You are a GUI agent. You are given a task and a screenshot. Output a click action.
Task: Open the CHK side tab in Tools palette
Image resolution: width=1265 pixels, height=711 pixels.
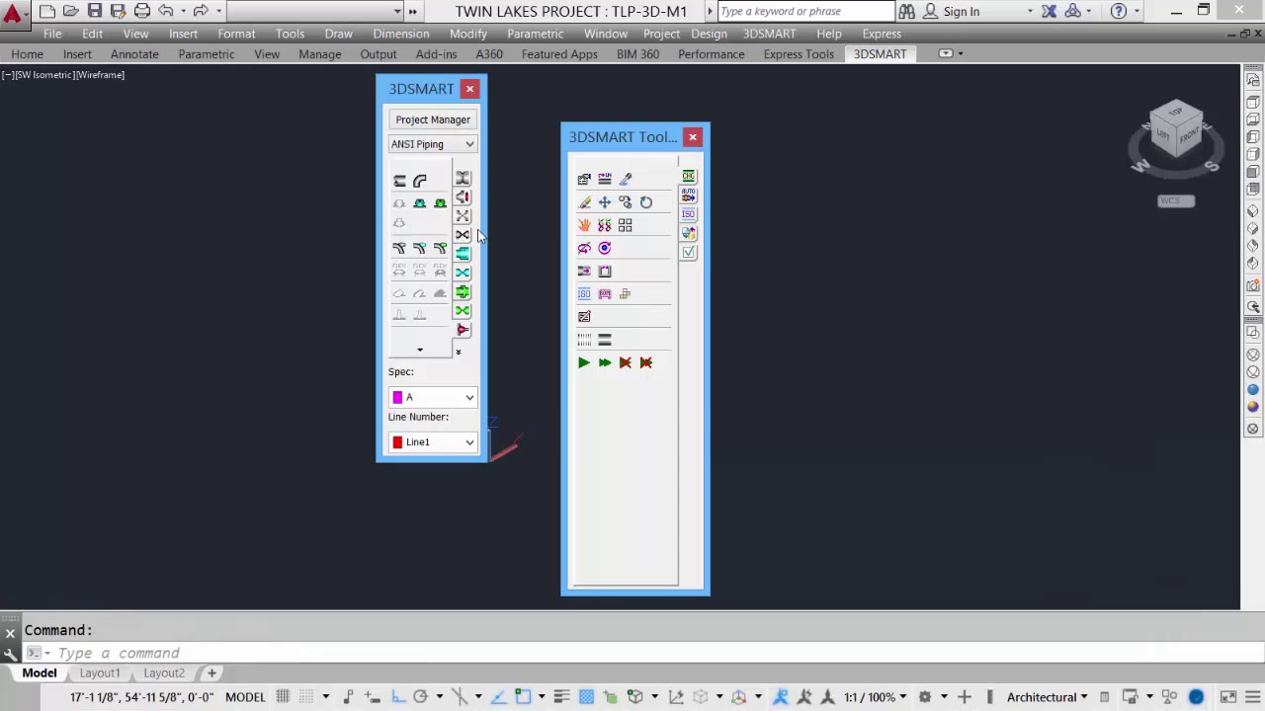pos(689,177)
